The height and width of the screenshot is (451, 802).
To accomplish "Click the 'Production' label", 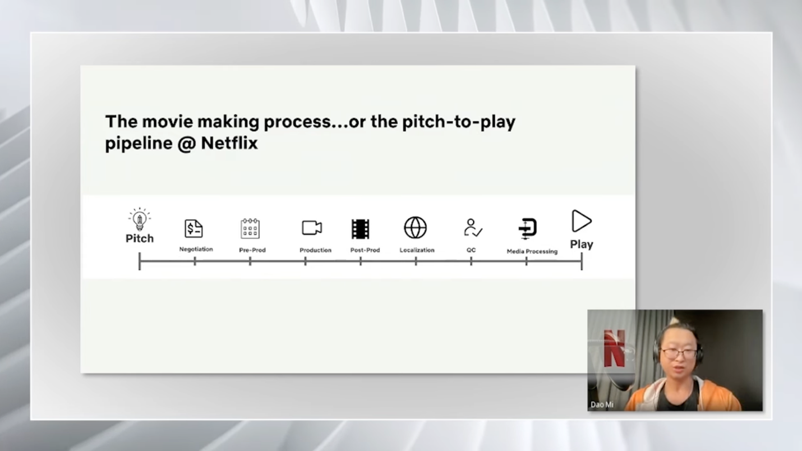I will click(315, 250).
